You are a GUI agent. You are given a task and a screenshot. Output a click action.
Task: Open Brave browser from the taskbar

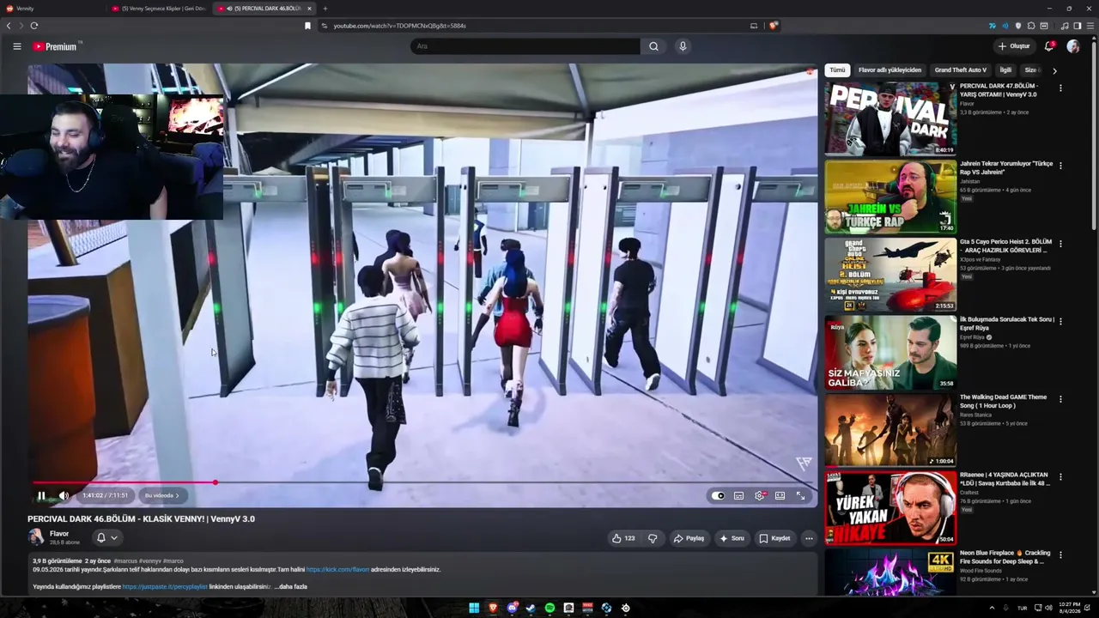point(493,608)
